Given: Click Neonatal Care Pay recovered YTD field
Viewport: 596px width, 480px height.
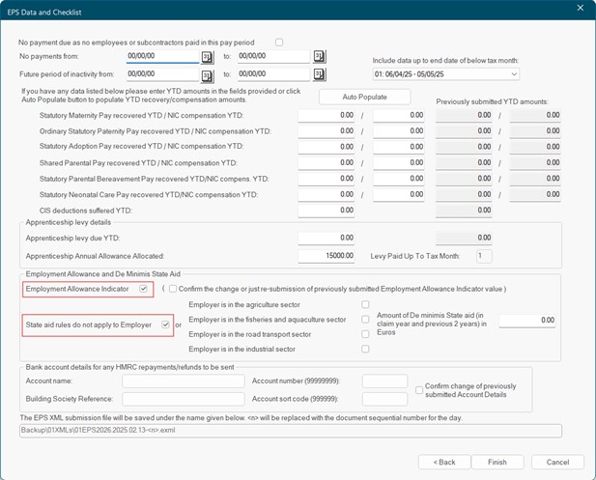Looking at the screenshot, I should tap(326, 194).
